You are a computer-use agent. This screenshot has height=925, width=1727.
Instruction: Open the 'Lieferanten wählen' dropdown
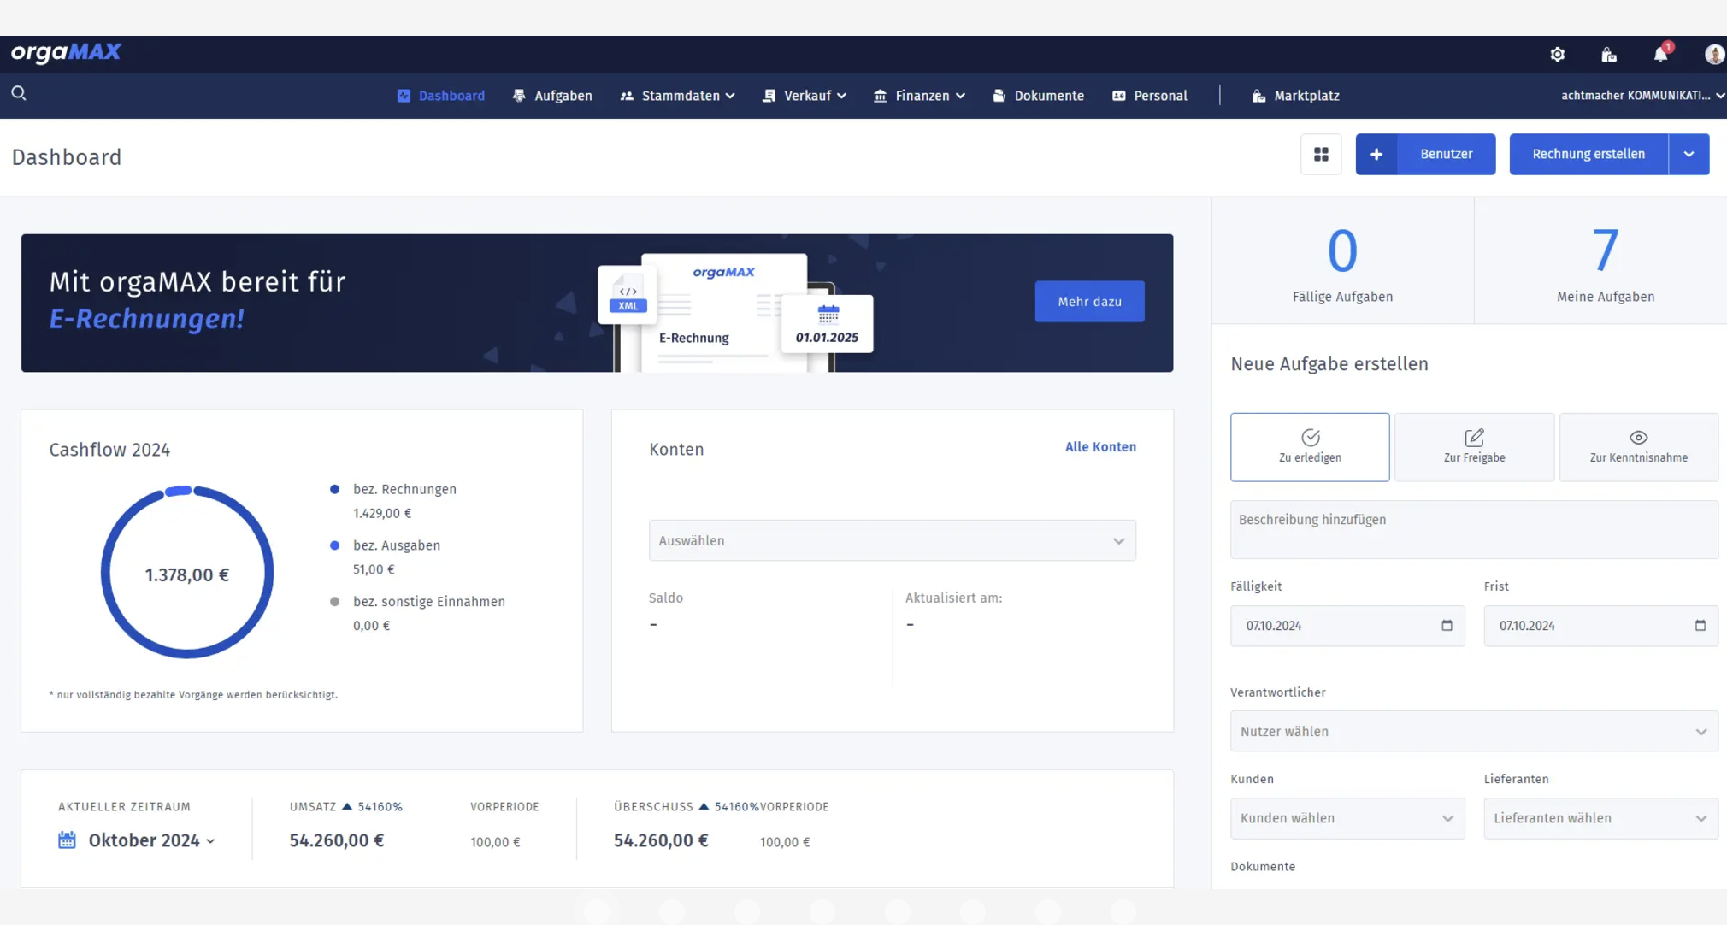(x=1600, y=818)
